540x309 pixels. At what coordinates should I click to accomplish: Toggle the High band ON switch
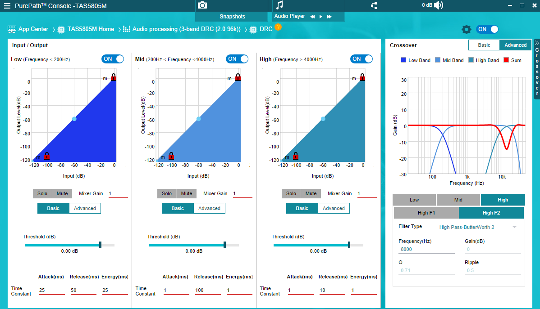click(361, 59)
